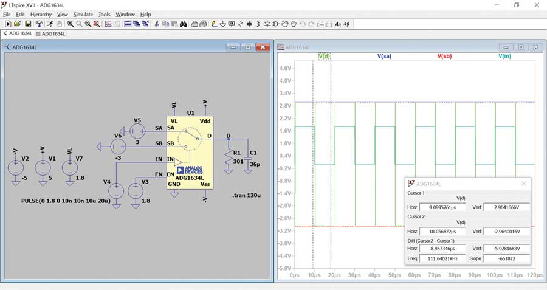Switch to the first ADG1634L schematic tab
The width and height of the screenshot is (547, 290).
point(18,34)
